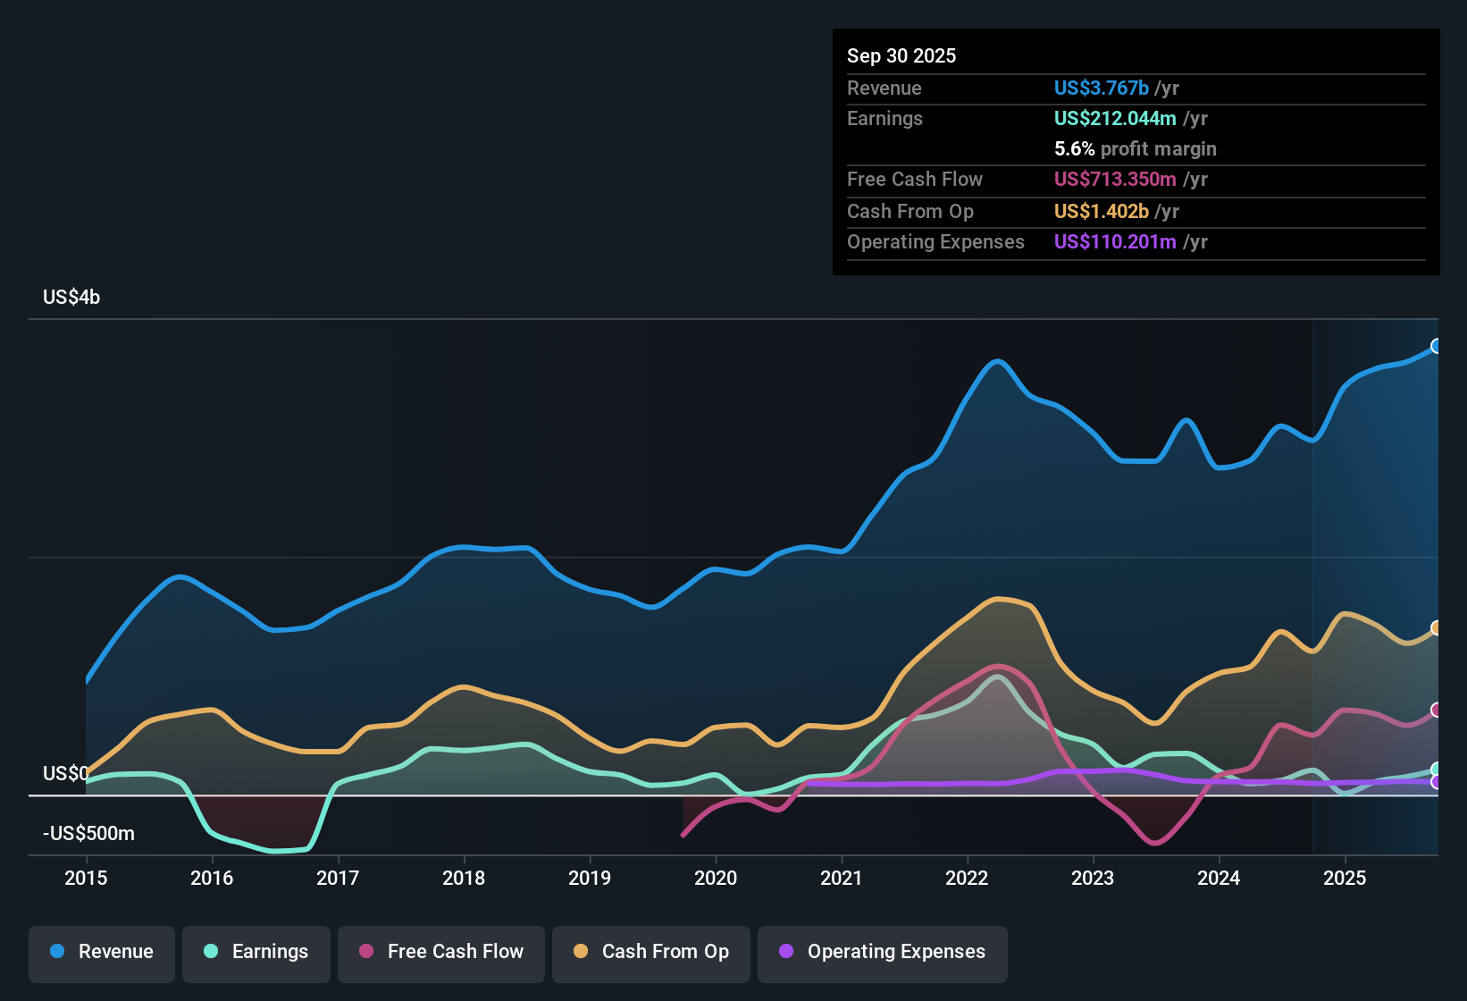Screen dimensions: 1467x1001
Task: Toggle the Earnings series visibility
Action: pos(256,952)
